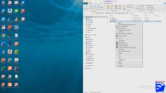Select the LINE desktop shortcut

[x=16, y=11]
